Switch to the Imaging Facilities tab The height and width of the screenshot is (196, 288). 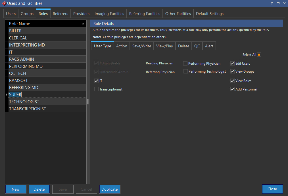(x=109, y=14)
